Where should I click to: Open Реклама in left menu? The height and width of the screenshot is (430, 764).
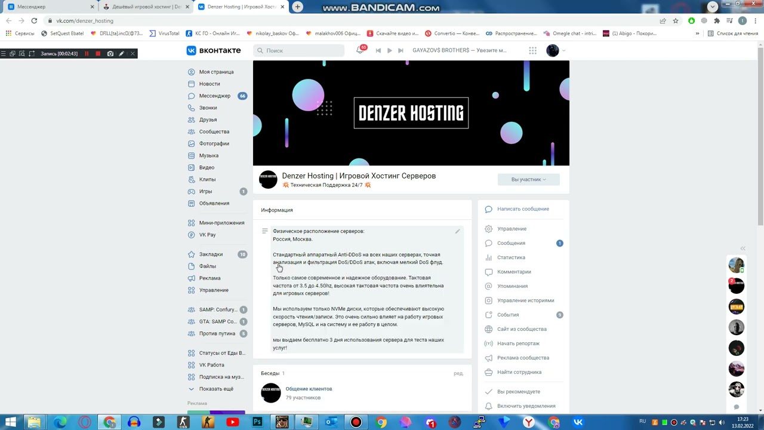pyautogui.click(x=210, y=278)
